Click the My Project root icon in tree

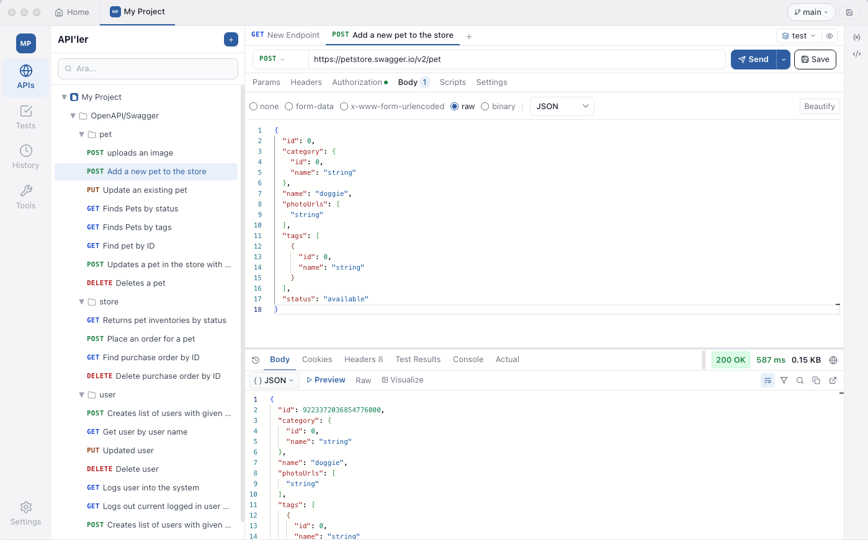coord(74,97)
